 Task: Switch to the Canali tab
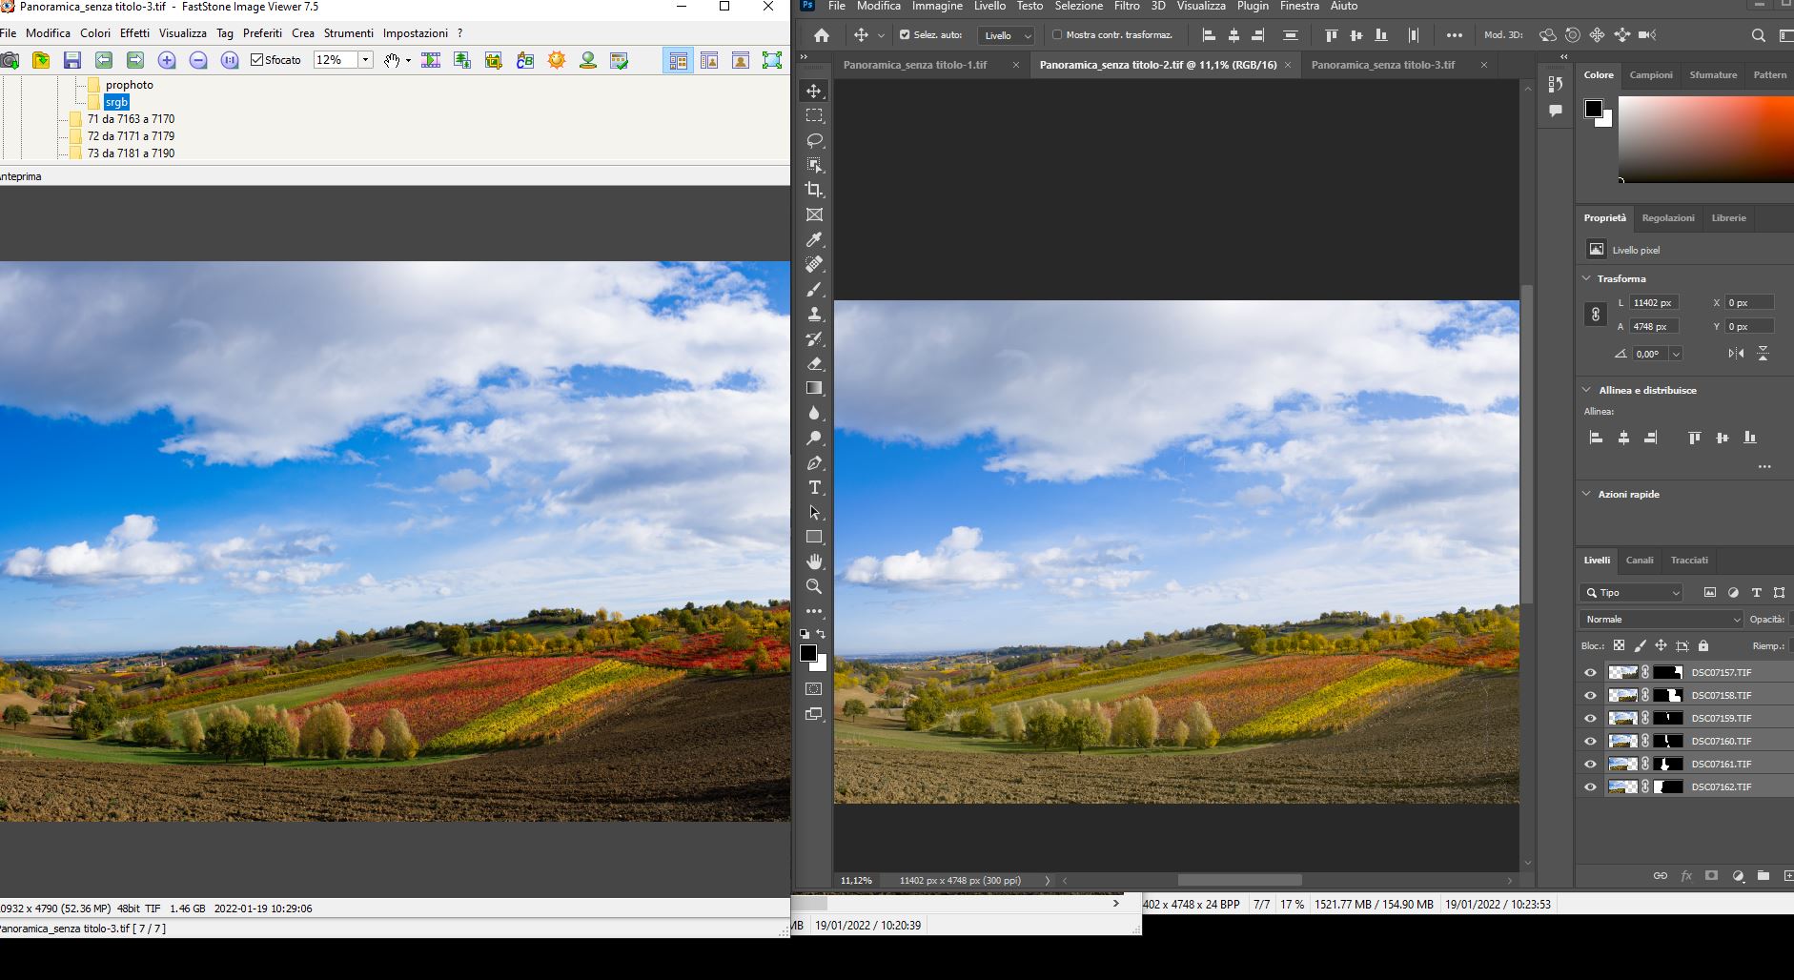click(1640, 560)
